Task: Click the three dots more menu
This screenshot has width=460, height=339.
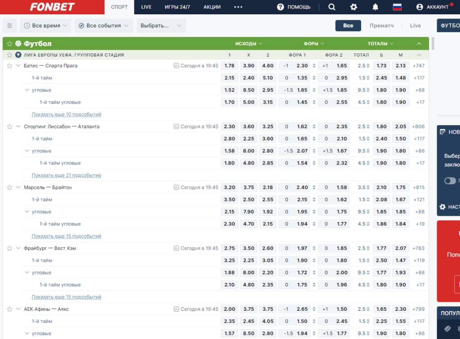Action: (x=238, y=7)
